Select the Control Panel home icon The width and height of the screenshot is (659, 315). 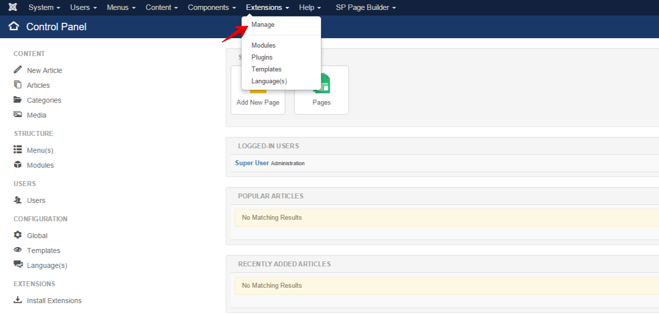(x=14, y=26)
